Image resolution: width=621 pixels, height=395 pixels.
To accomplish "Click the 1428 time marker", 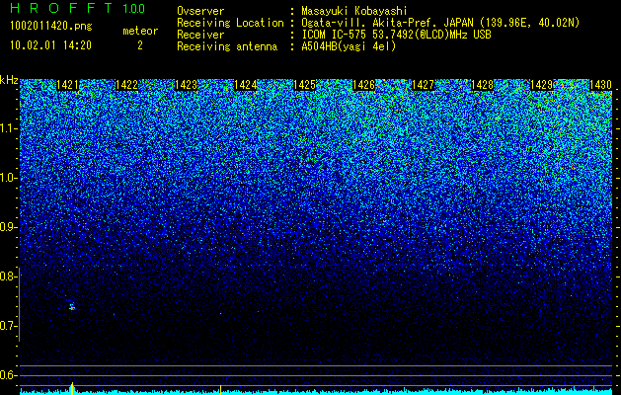I will pos(482,85).
